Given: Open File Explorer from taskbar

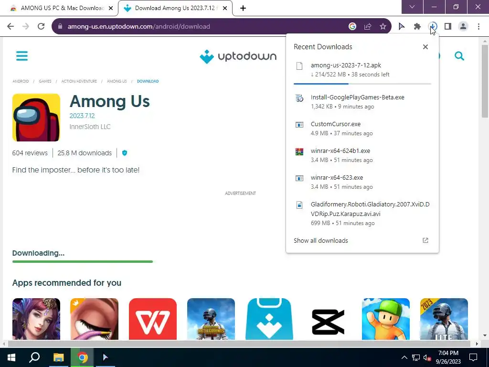Looking at the screenshot, I should coord(58,357).
